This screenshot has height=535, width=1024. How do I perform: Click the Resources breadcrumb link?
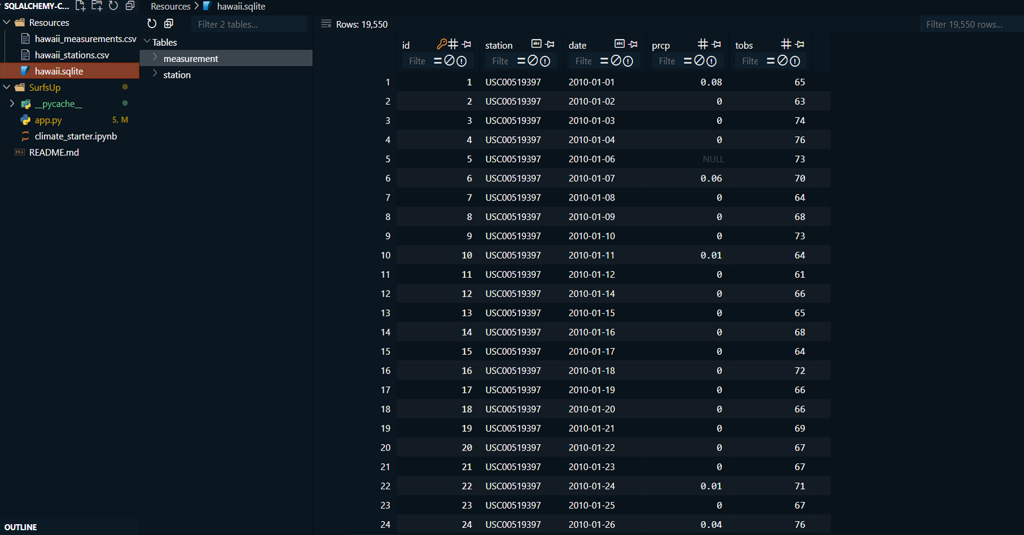coord(170,6)
